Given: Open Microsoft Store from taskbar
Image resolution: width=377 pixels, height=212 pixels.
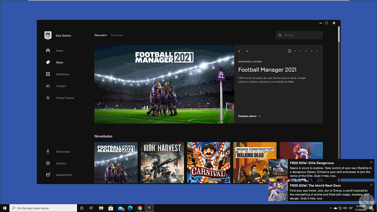Looking at the screenshot, I should click(x=111, y=208).
